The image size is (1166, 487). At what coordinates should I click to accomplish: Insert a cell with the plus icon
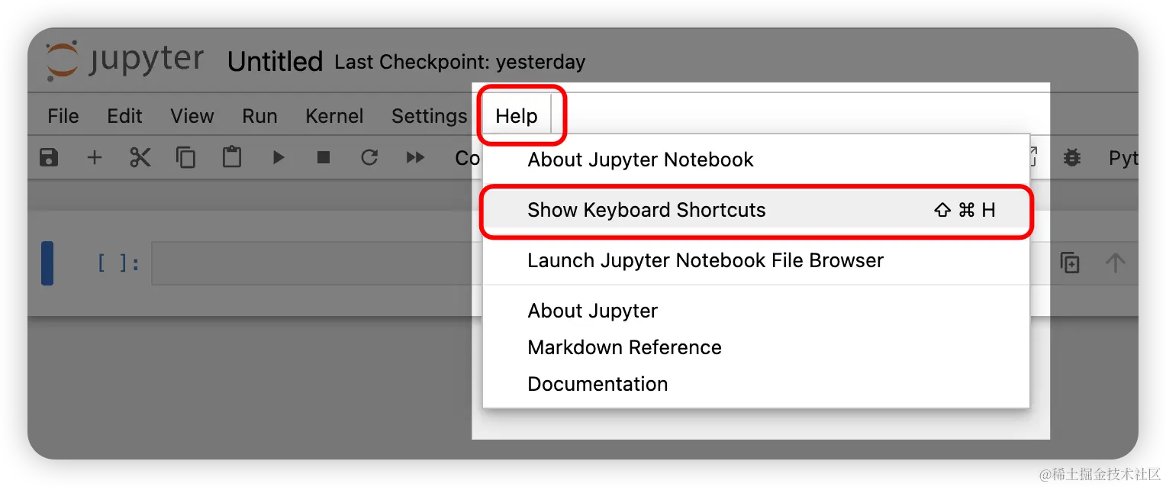click(94, 158)
